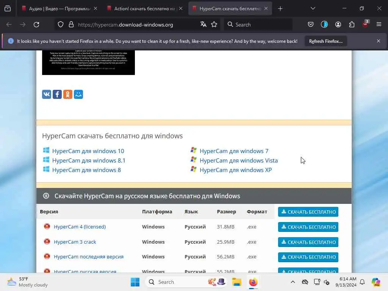Show hidden system tray icons
The width and height of the screenshot is (388, 291).
pos(293,282)
